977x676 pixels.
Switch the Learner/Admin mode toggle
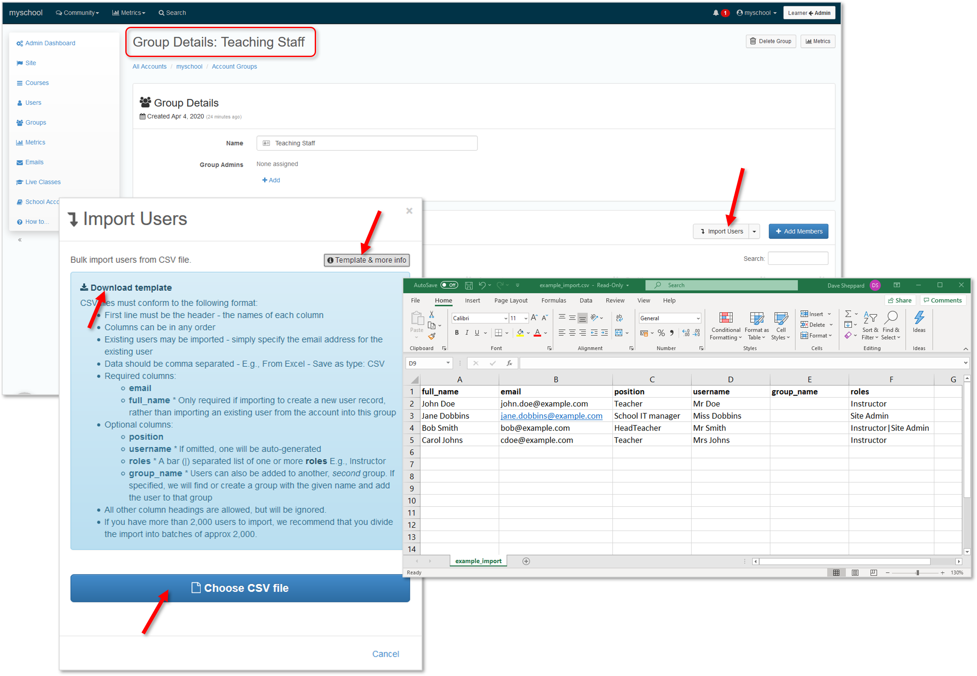(x=809, y=13)
